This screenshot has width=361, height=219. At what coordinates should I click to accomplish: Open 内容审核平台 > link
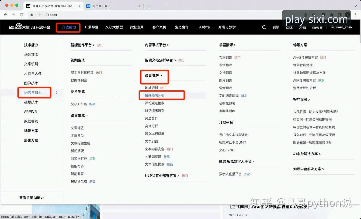157,45
